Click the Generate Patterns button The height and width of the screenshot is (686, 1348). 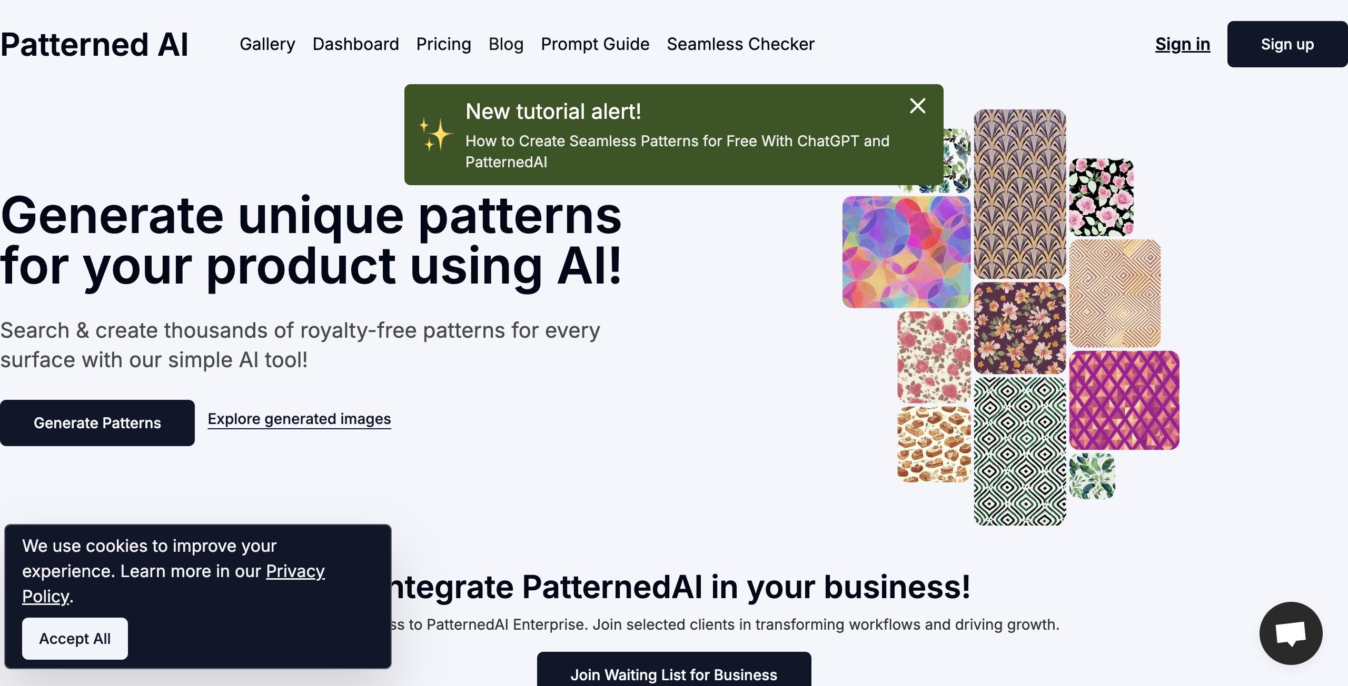(97, 423)
